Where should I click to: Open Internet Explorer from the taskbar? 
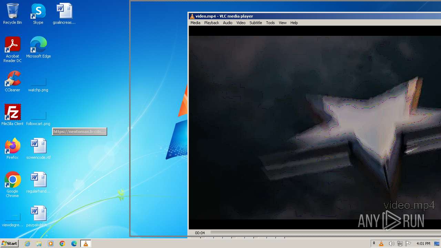coord(28,244)
